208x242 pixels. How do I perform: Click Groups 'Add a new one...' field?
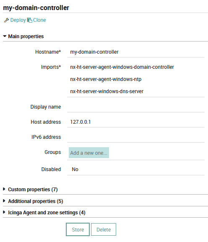pyautogui.click(x=89, y=153)
